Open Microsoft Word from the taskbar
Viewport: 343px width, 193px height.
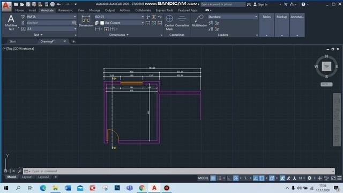[x=68, y=188]
